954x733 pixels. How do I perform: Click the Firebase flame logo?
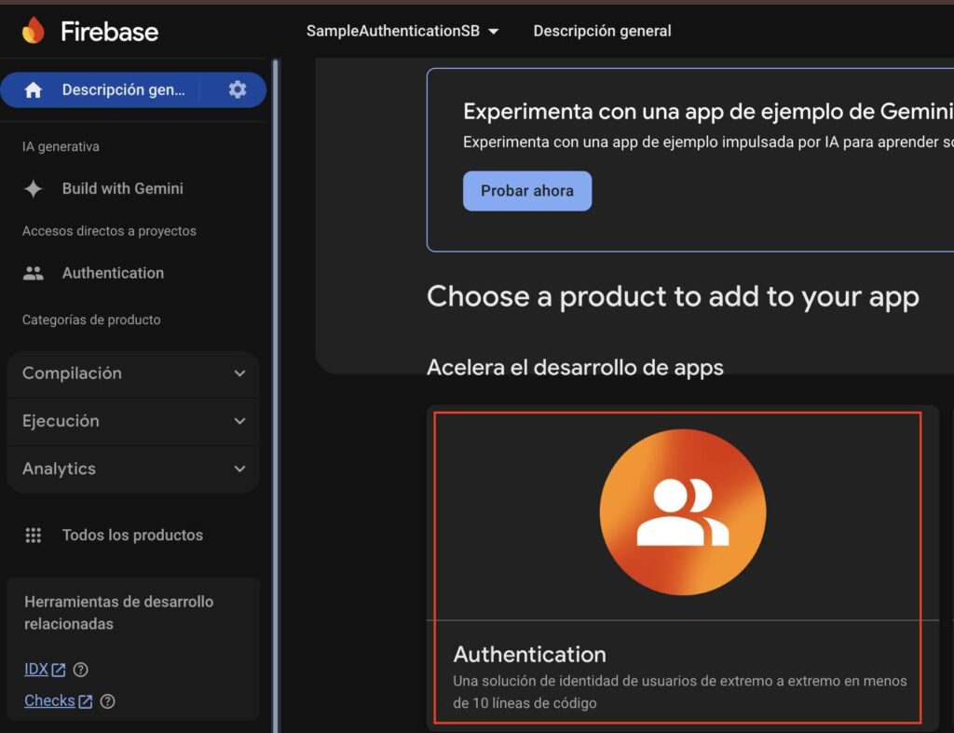click(x=34, y=31)
